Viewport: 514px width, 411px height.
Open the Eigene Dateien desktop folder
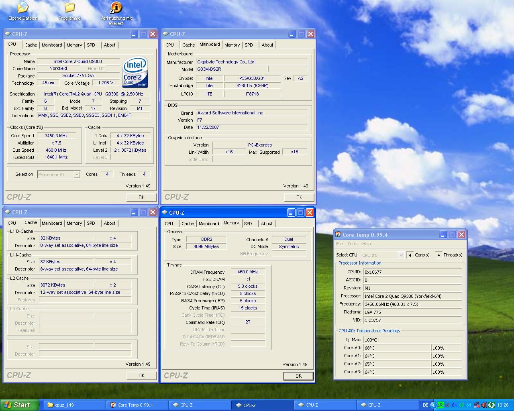23,8
